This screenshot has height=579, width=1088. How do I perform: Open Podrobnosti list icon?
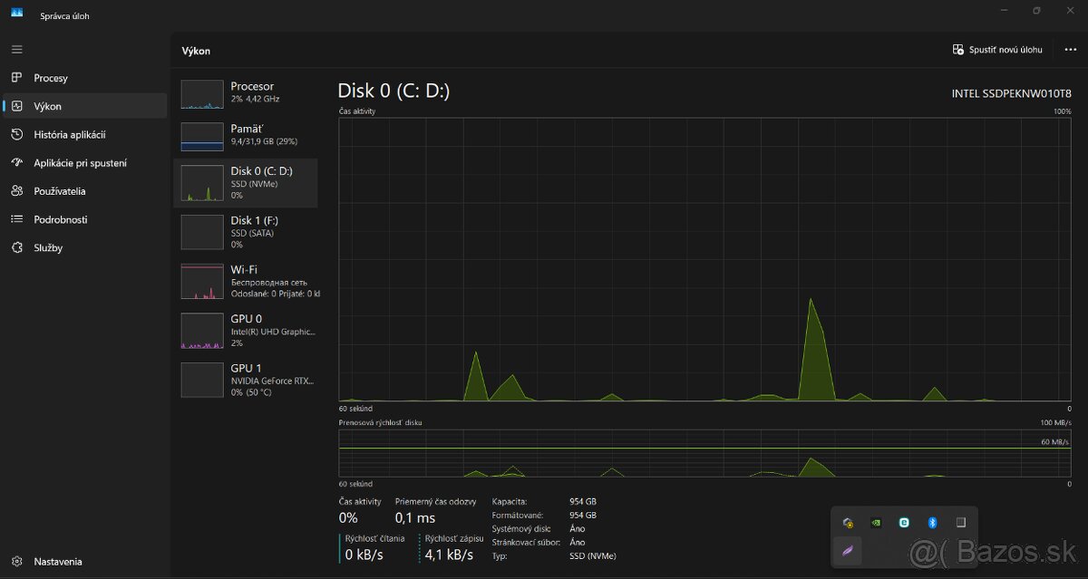tap(17, 219)
